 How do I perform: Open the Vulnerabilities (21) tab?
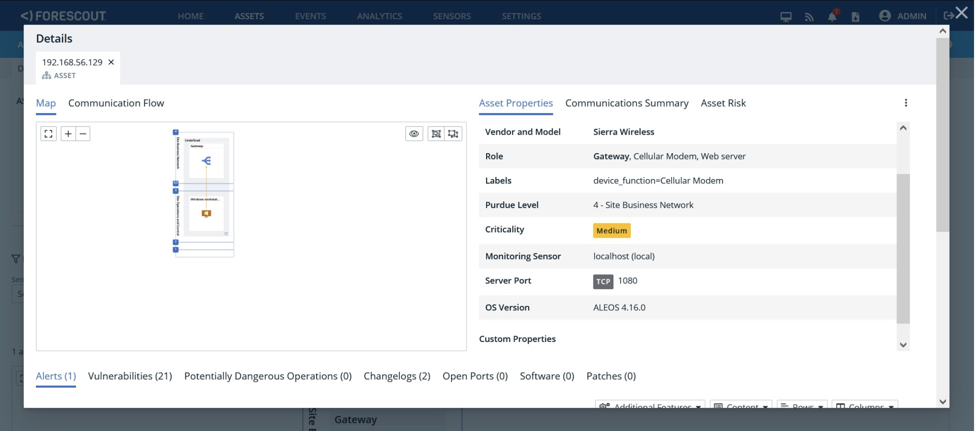130,376
